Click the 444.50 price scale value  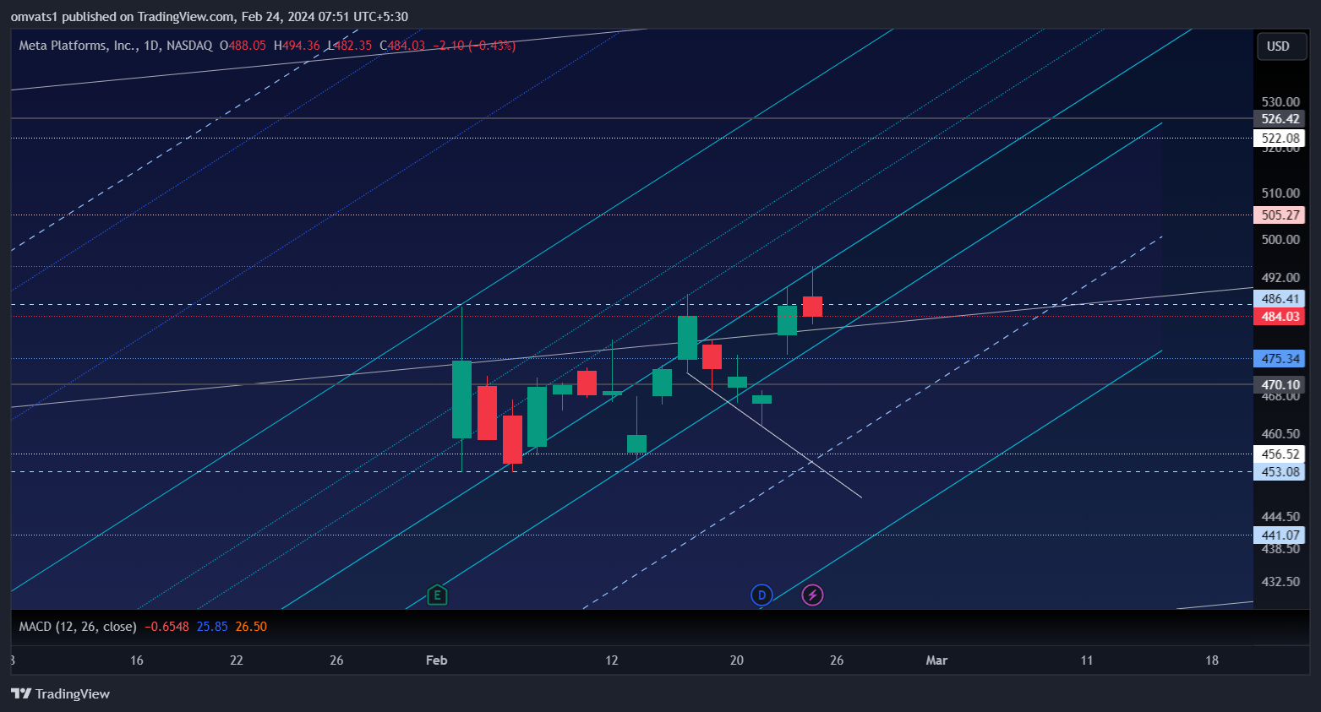click(1280, 517)
